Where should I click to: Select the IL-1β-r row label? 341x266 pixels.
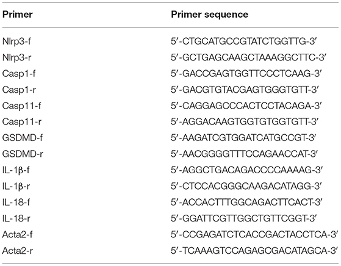tap(16, 186)
